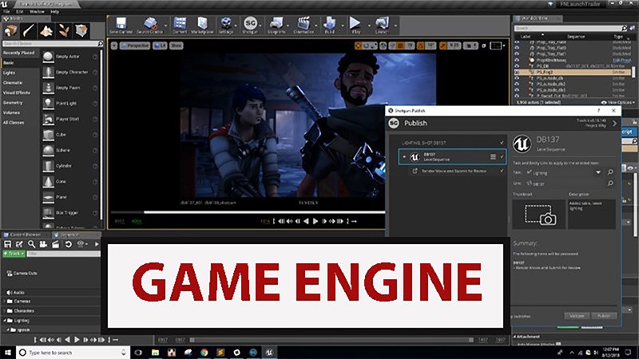The image size is (639, 359).
Task: Toggle the Lighting Shot DB137 checkmark
Action: (x=502, y=143)
